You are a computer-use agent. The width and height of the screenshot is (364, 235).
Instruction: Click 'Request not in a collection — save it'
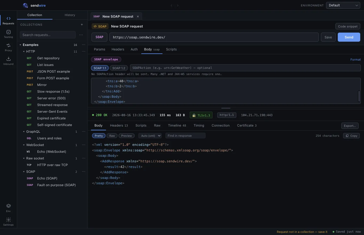(302, 232)
